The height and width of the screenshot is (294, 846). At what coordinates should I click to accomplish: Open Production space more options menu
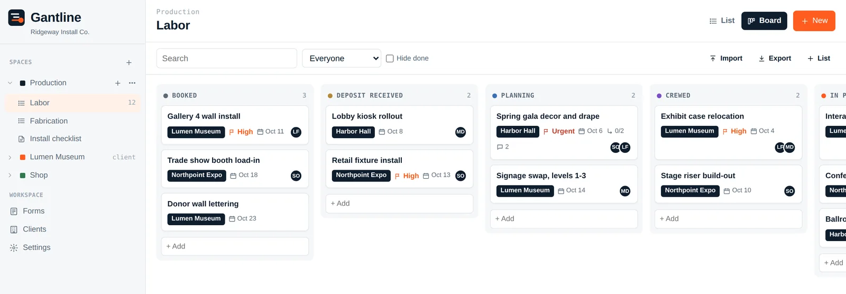132,83
